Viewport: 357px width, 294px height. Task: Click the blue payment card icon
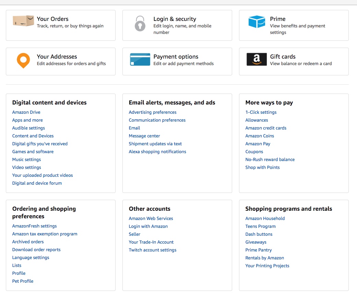point(140,59)
